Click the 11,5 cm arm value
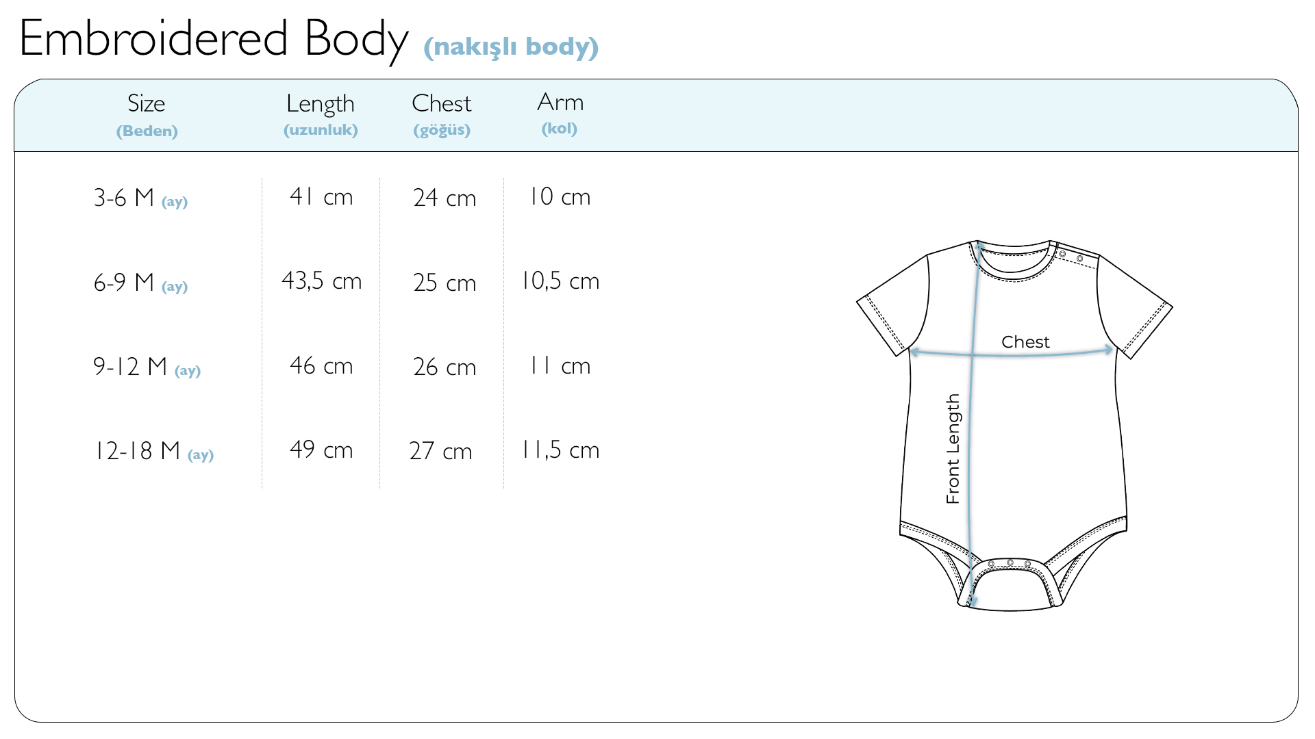This screenshot has height=739, width=1315. tap(560, 450)
